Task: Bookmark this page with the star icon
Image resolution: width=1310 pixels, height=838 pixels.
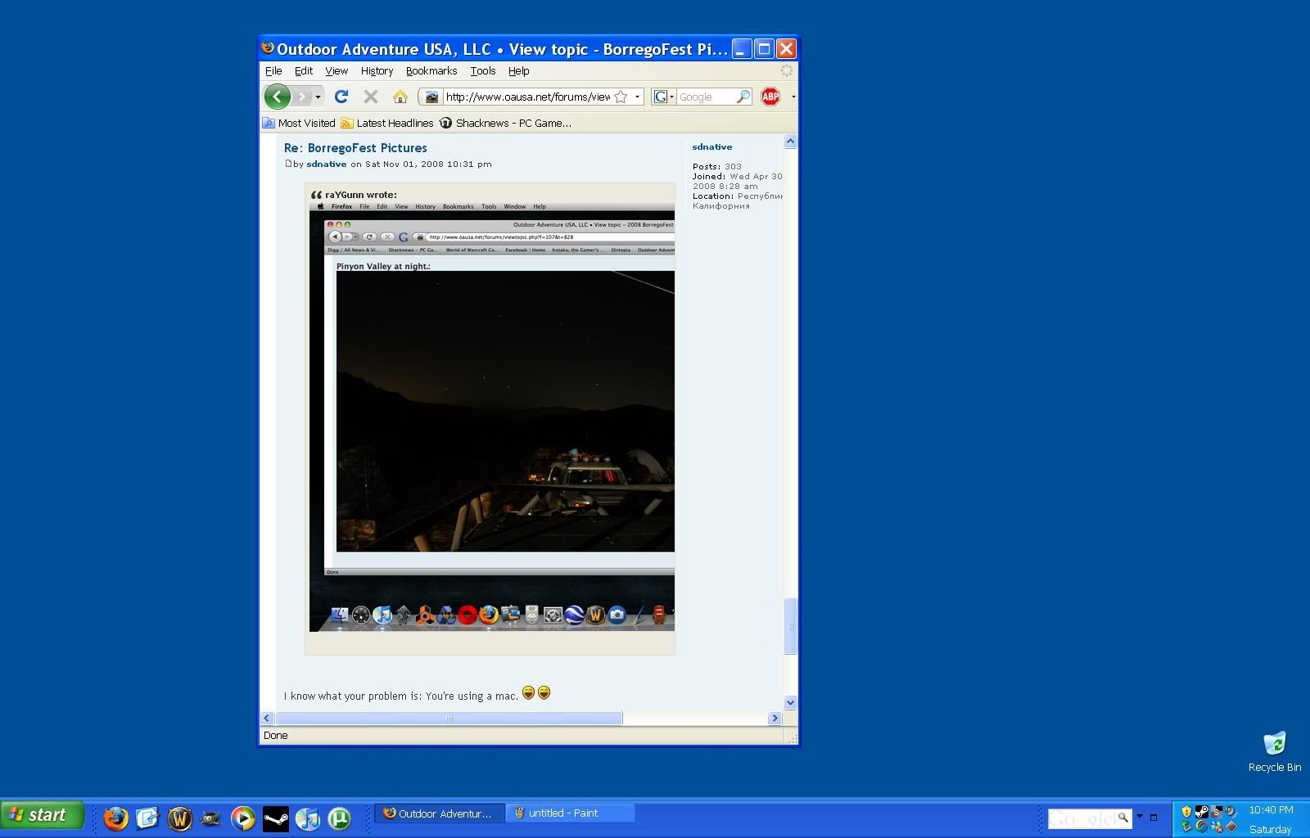Action: point(621,97)
